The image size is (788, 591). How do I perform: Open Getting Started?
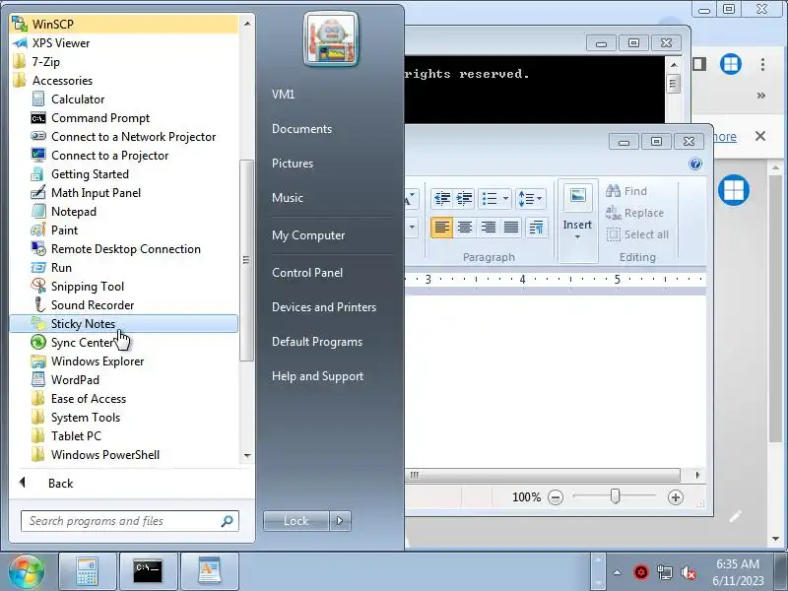(x=124, y=174)
